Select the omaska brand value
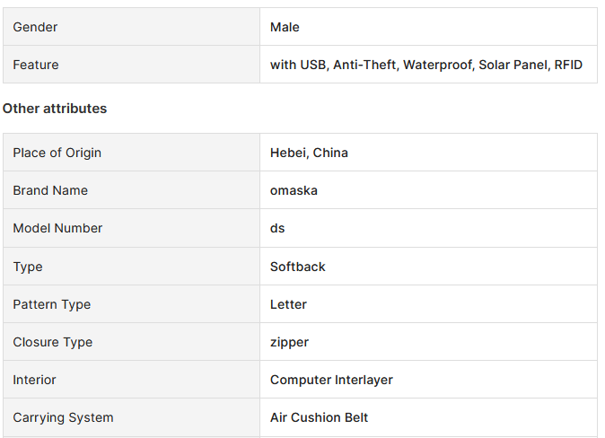605x438 pixels. [x=294, y=190]
